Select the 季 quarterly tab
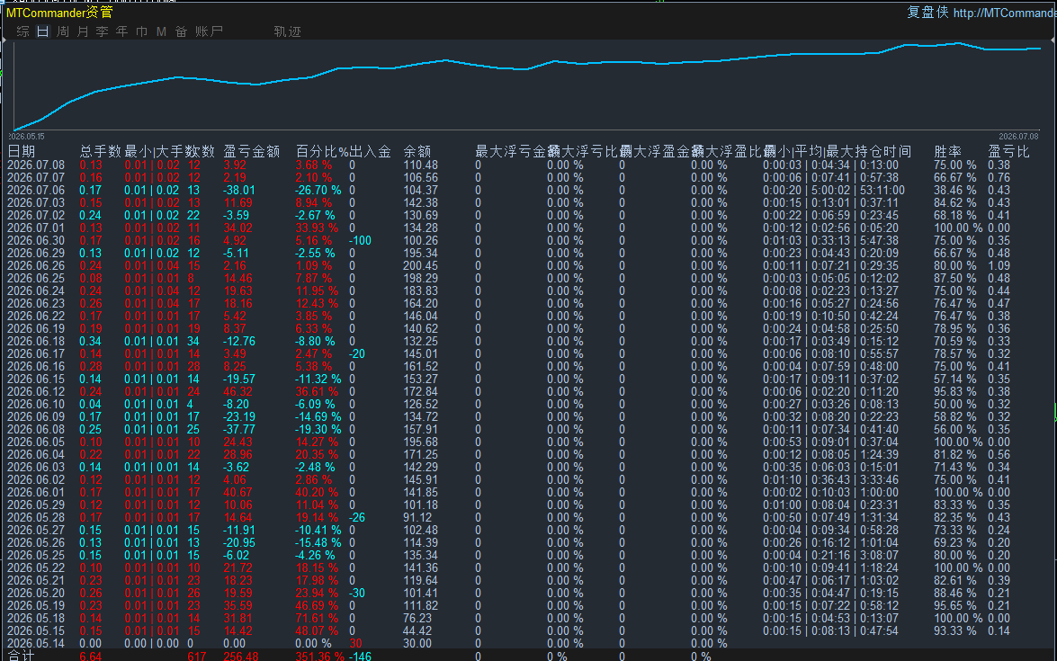Image resolution: width=1057 pixels, height=661 pixels. 102,31
